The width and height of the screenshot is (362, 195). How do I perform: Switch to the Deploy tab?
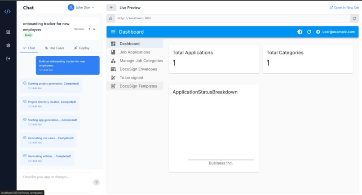(x=82, y=48)
